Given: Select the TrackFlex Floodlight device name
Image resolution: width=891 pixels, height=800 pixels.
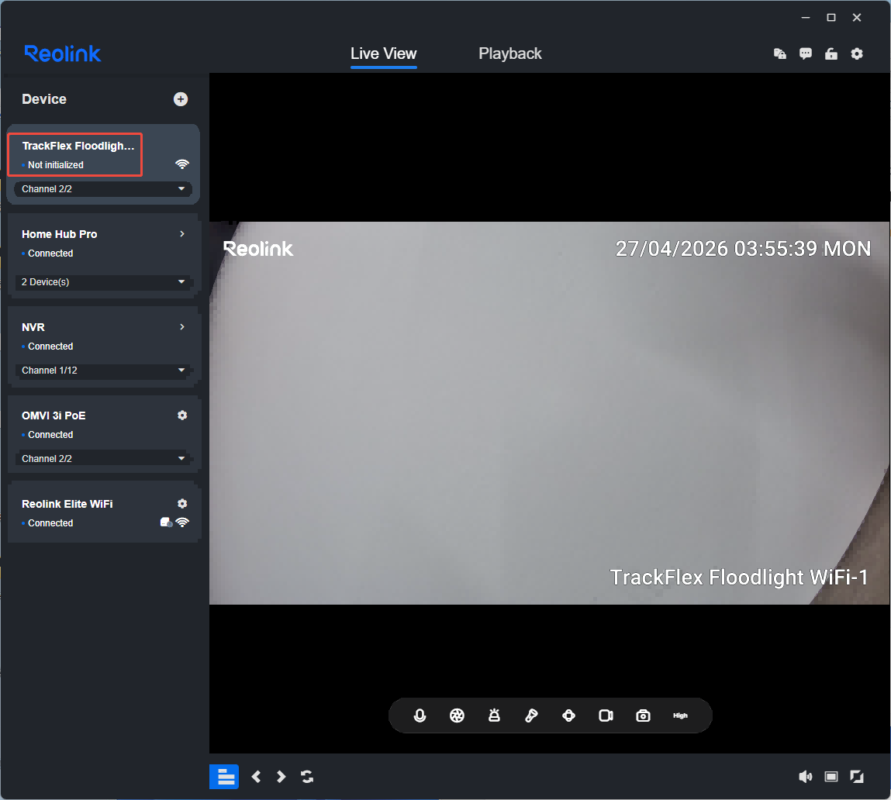Looking at the screenshot, I should pos(78,146).
